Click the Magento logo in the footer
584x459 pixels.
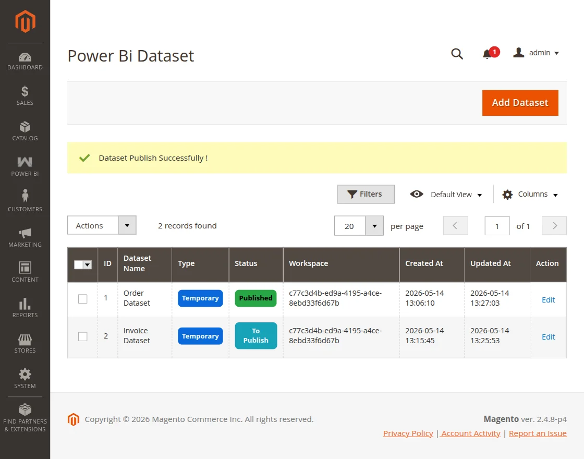pos(74,419)
